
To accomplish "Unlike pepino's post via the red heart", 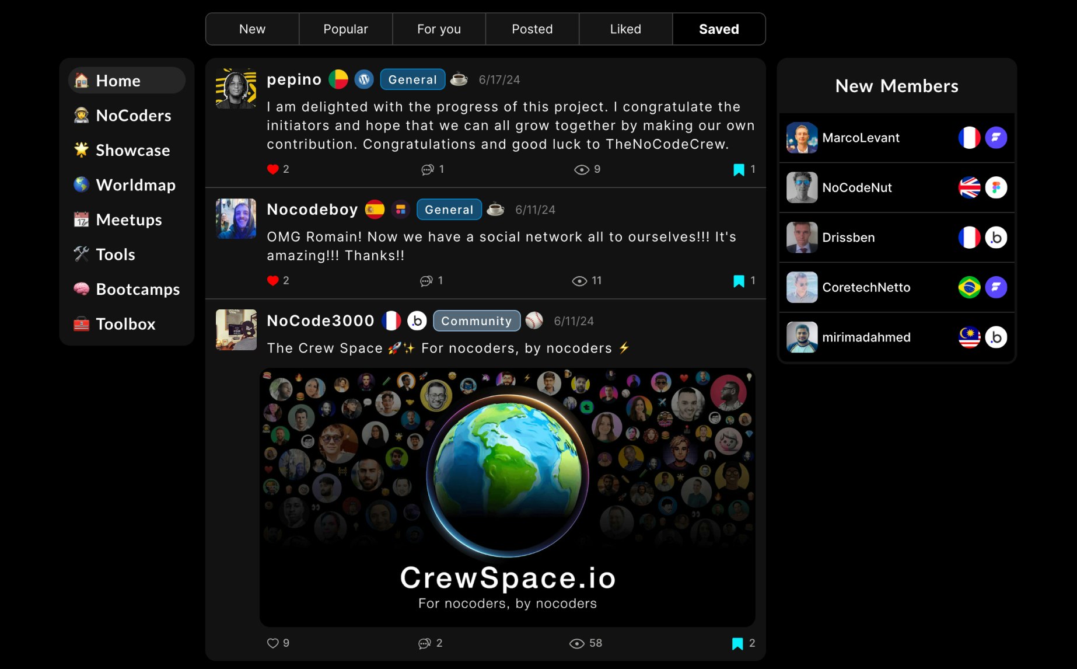I will coord(272,169).
